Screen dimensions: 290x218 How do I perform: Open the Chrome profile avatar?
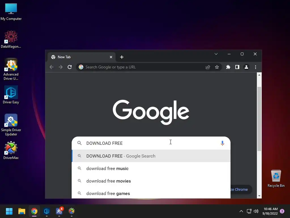point(246,67)
